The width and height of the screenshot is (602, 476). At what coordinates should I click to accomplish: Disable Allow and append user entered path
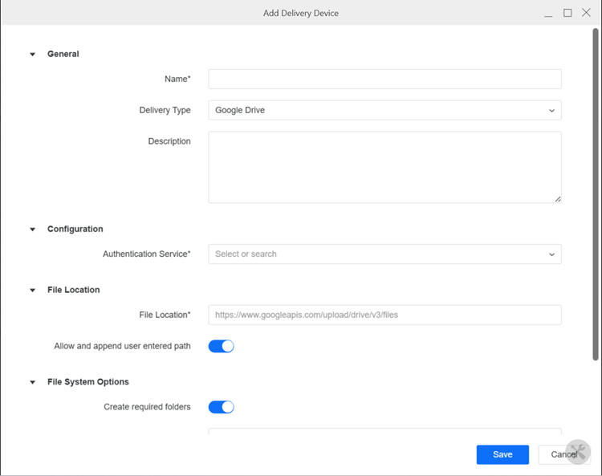click(221, 346)
